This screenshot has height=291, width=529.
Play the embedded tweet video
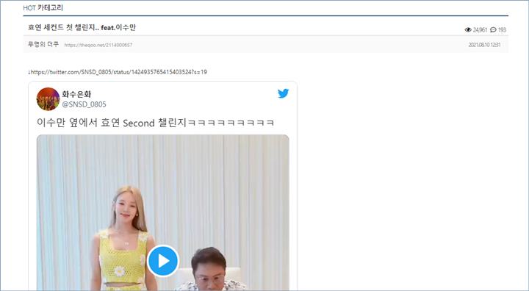coord(163,261)
